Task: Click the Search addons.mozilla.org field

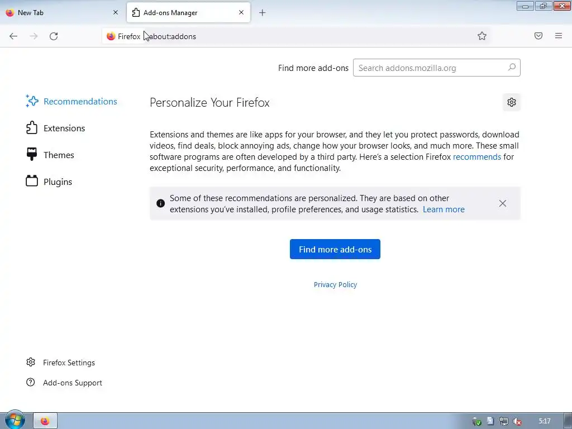Action: (436, 68)
